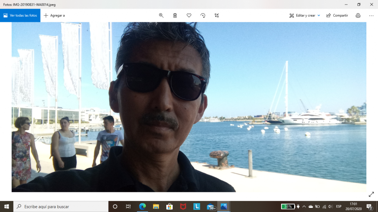Open File Explorer from taskbar
The height and width of the screenshot is (212, 378).
point(156,206)
